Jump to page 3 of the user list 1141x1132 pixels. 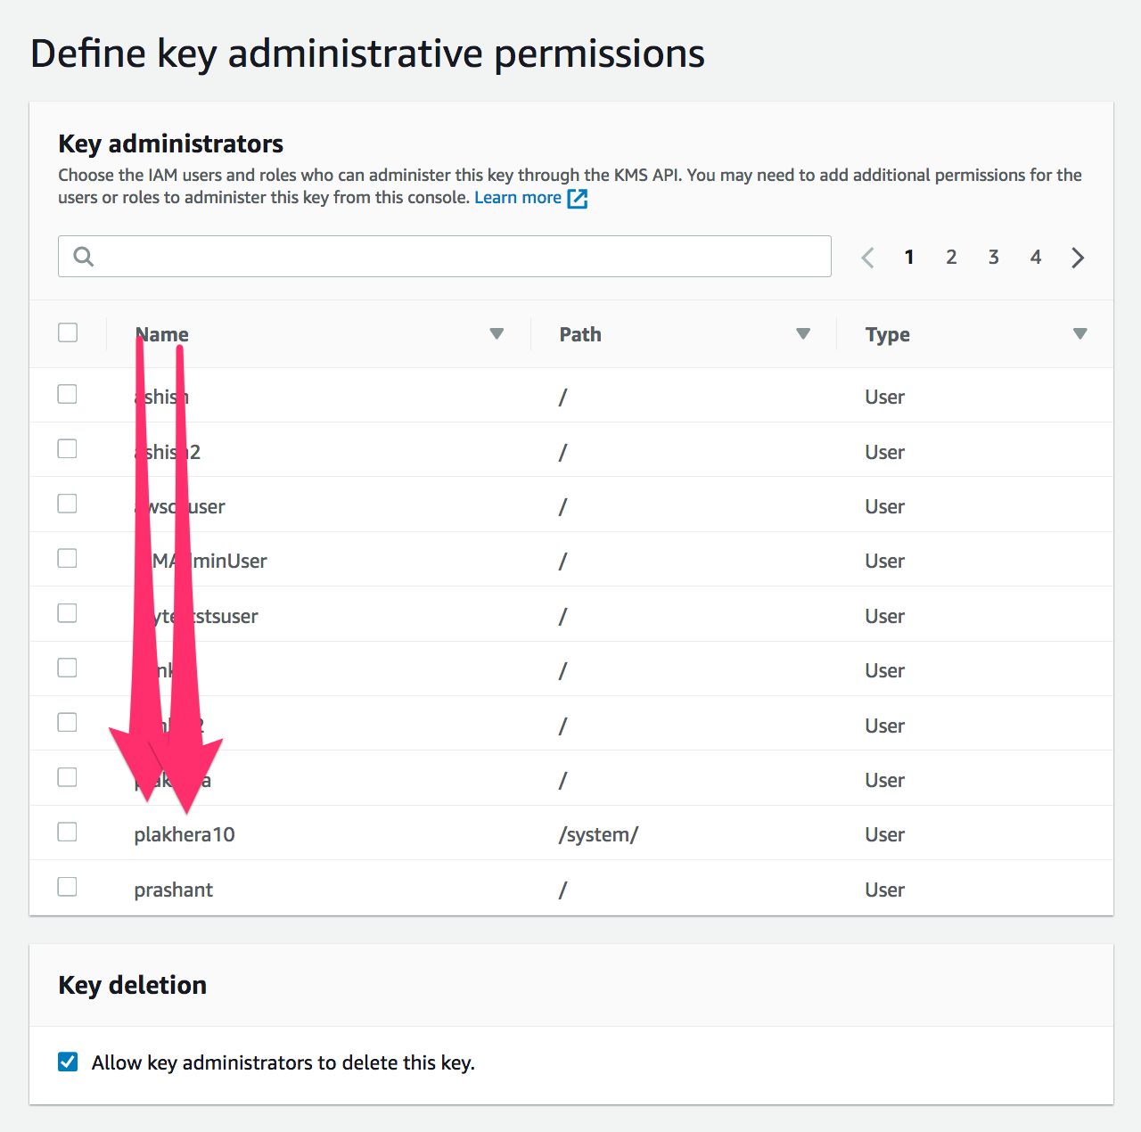pos(993,257)
